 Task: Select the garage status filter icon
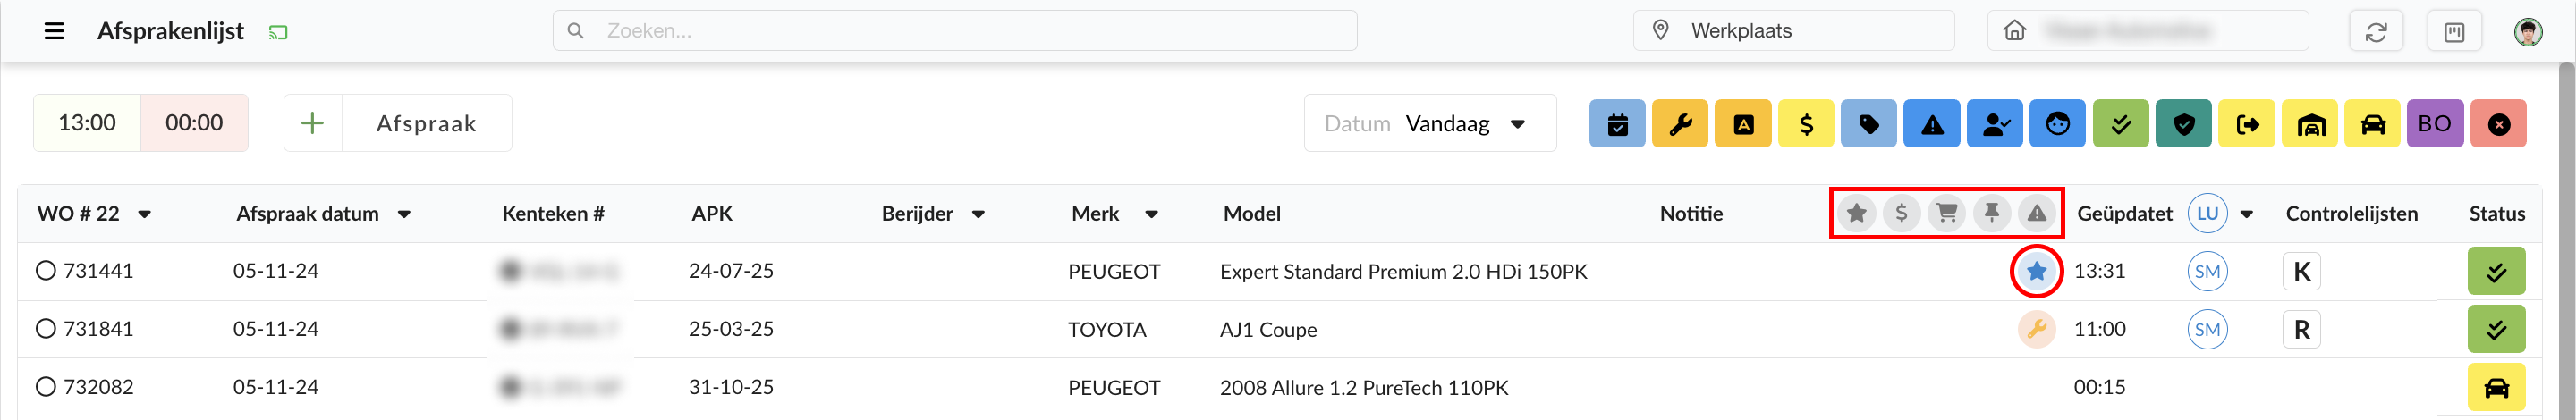pyautogui.click(x=2310, y=124)
